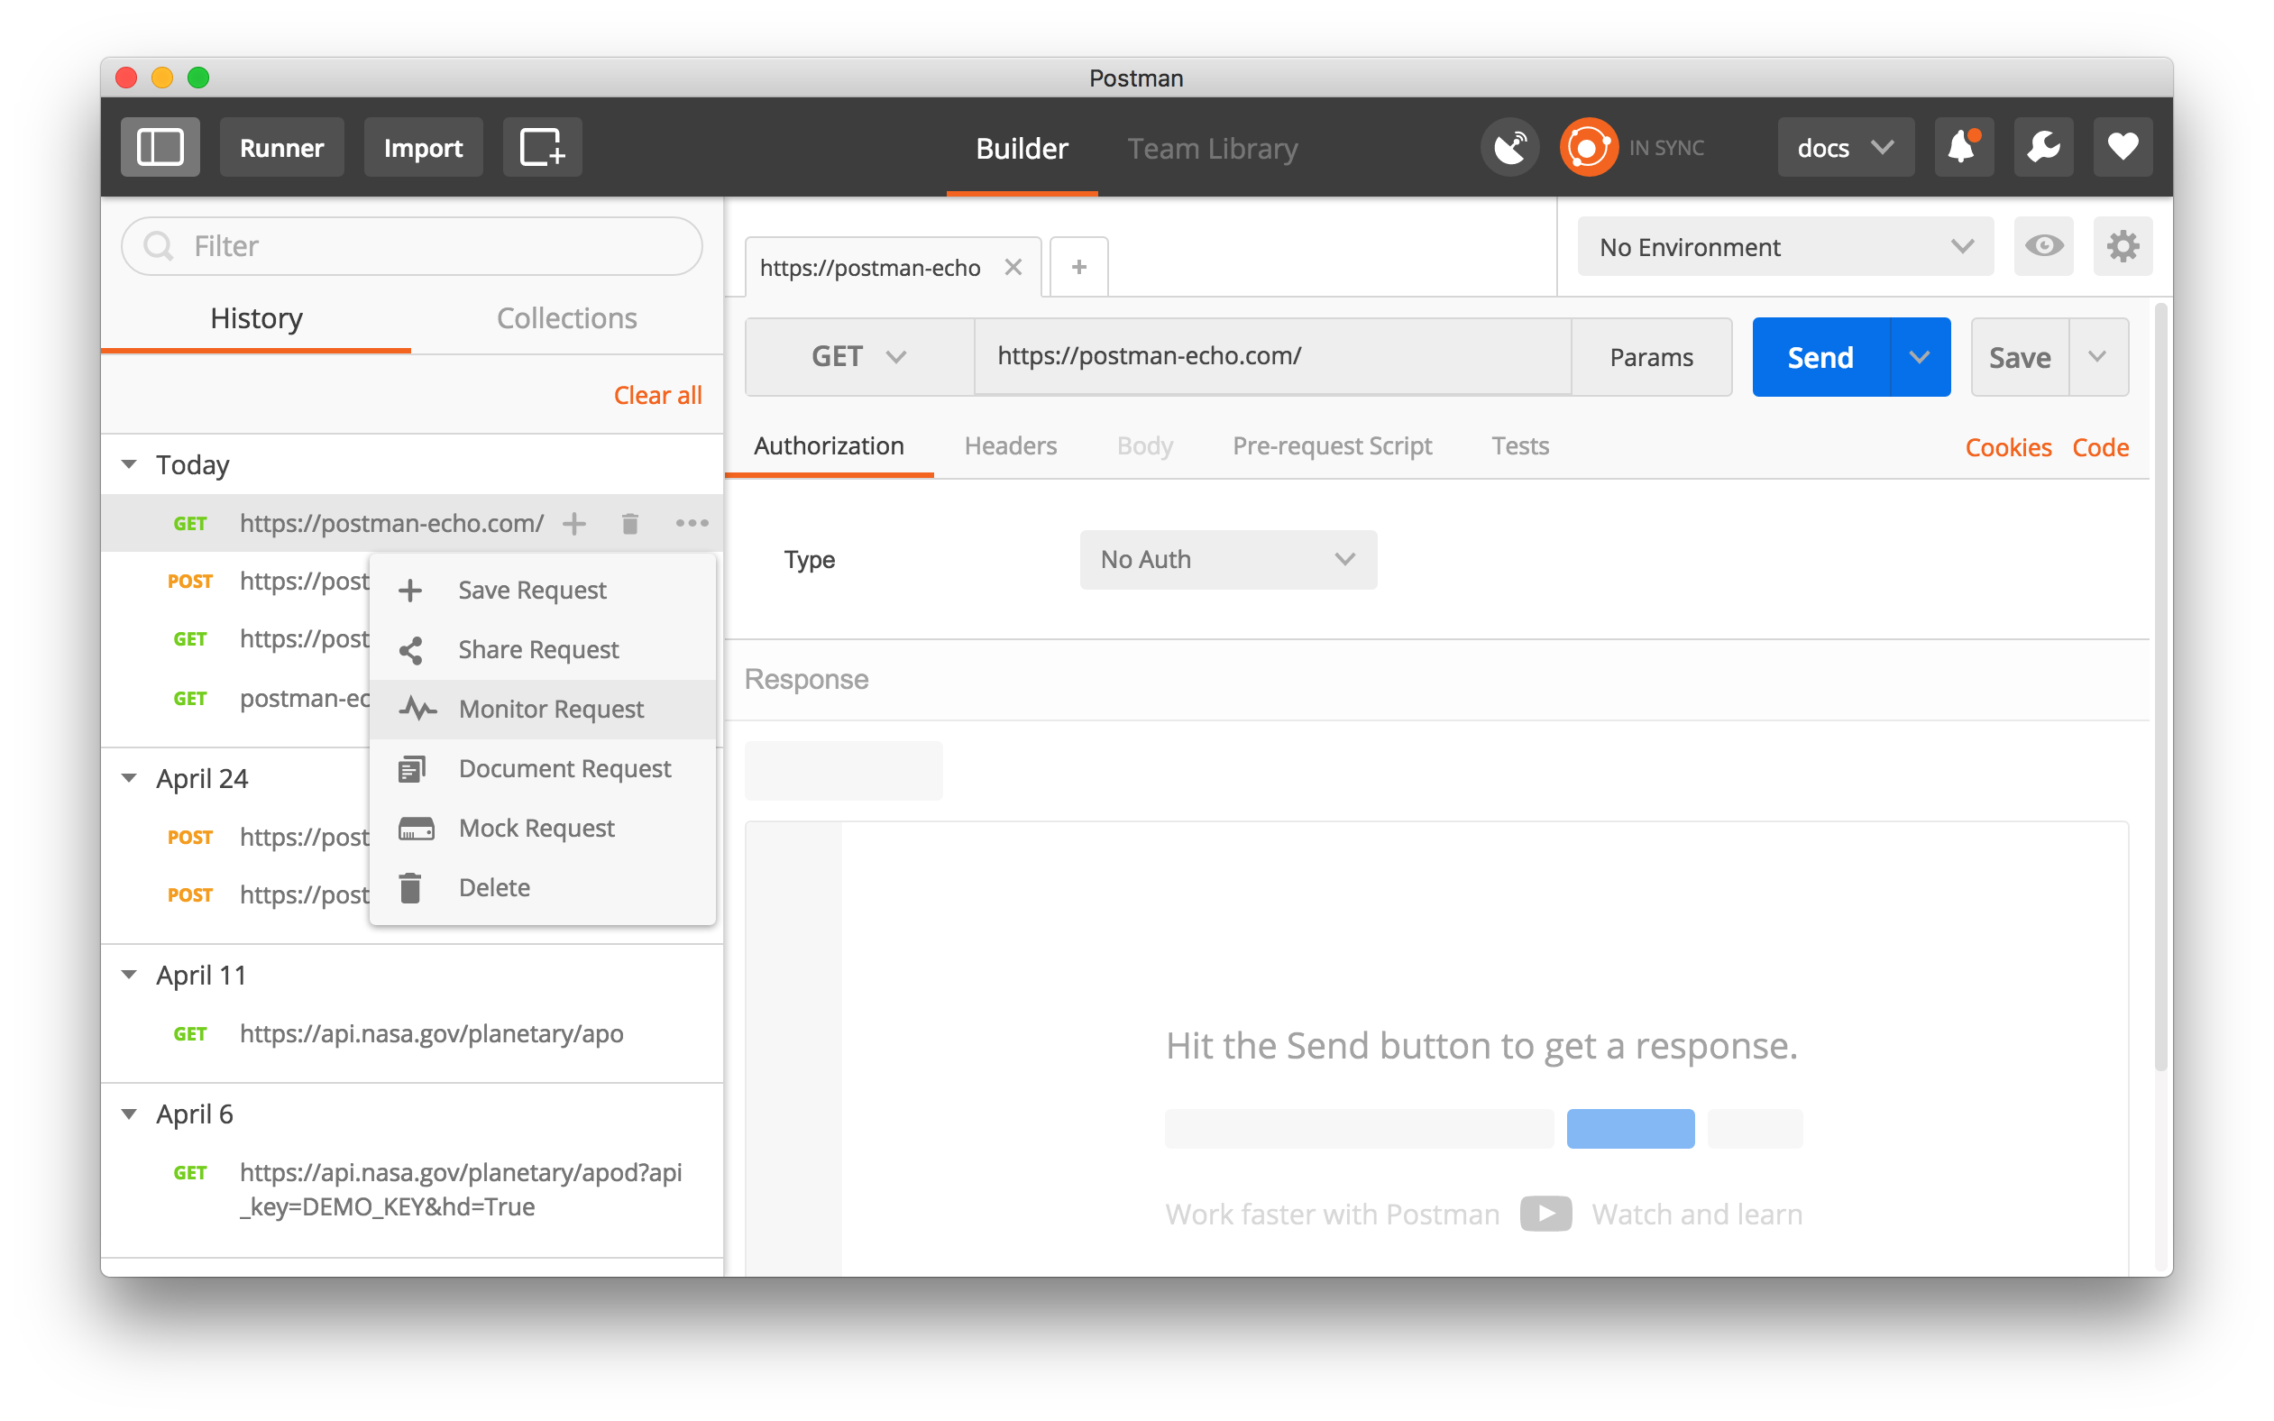
Task: Toggle the sidebar panel button
Action: (160, 148)
